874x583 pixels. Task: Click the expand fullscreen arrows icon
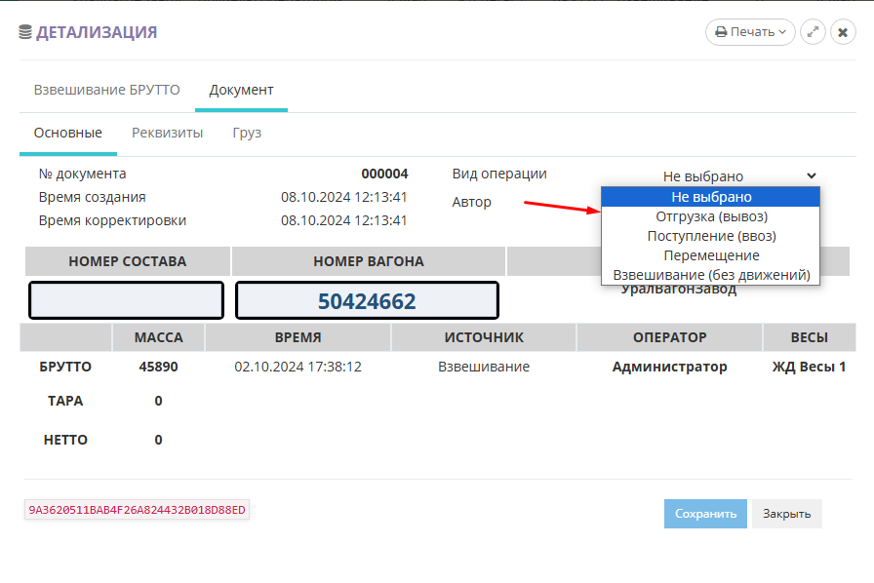814,32
